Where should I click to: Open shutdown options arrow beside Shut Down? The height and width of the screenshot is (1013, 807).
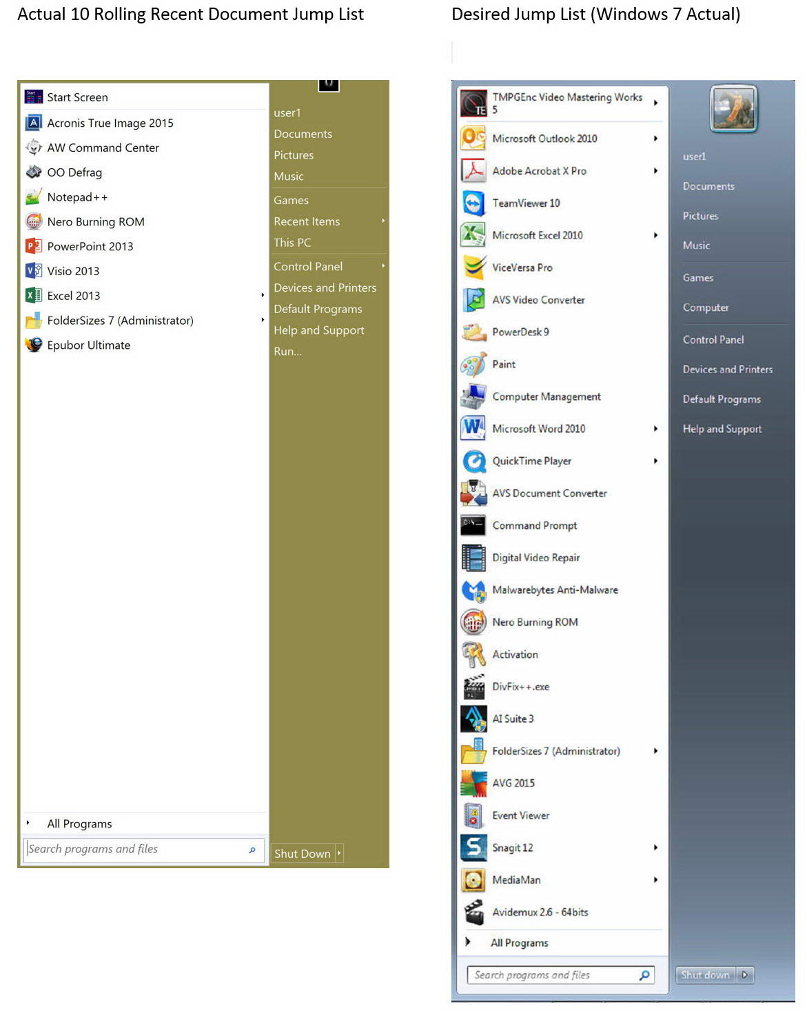(x=339, y=854)
